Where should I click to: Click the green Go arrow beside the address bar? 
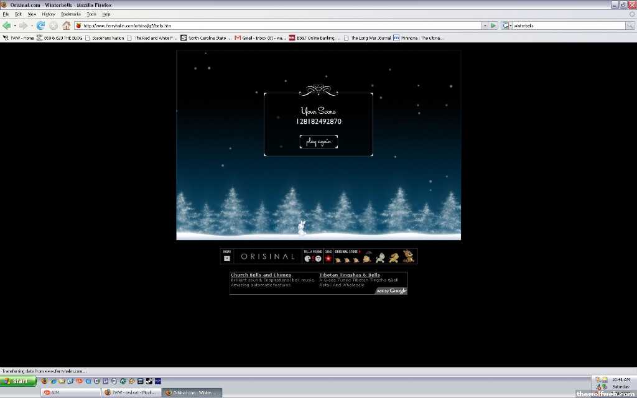tap(494, 25)
